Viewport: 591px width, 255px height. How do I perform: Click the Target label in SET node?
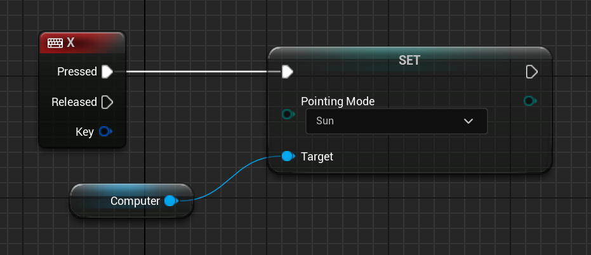317,156
